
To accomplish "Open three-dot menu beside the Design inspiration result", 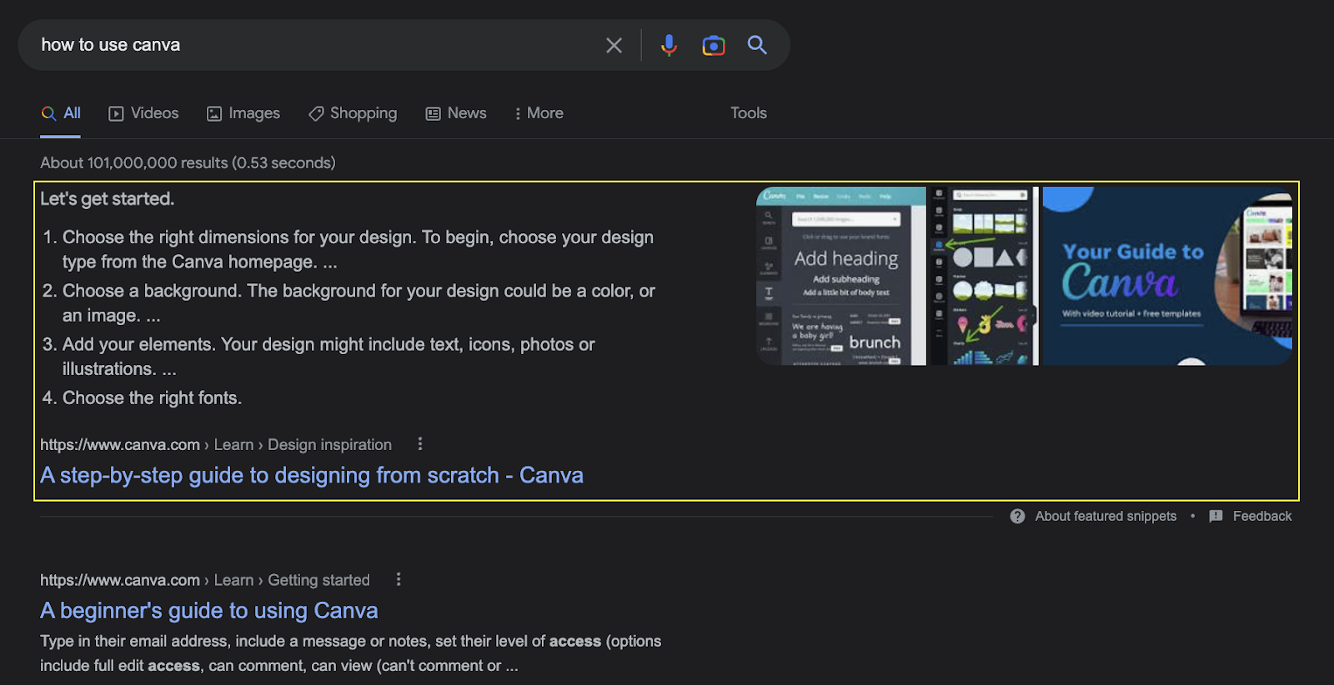I will coord(420,444).
